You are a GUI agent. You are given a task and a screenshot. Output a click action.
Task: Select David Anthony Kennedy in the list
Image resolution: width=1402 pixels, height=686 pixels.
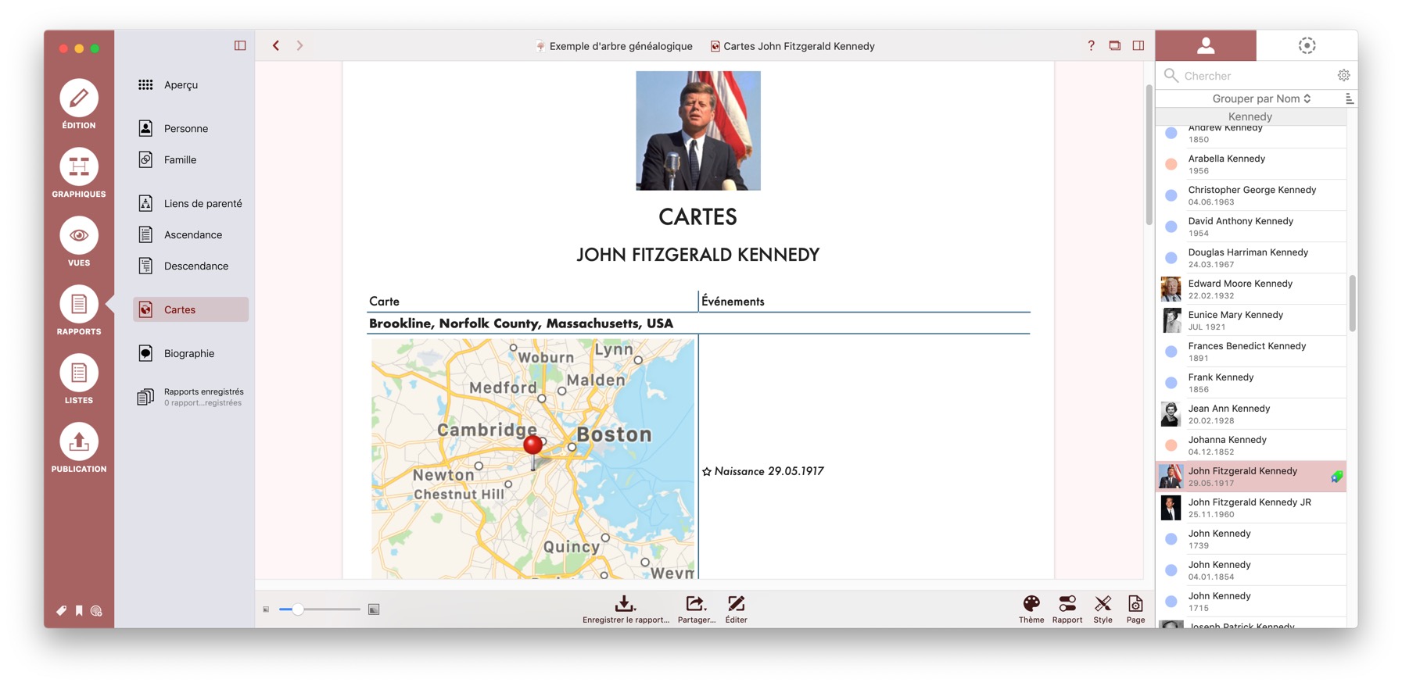tap(1251, 227)
